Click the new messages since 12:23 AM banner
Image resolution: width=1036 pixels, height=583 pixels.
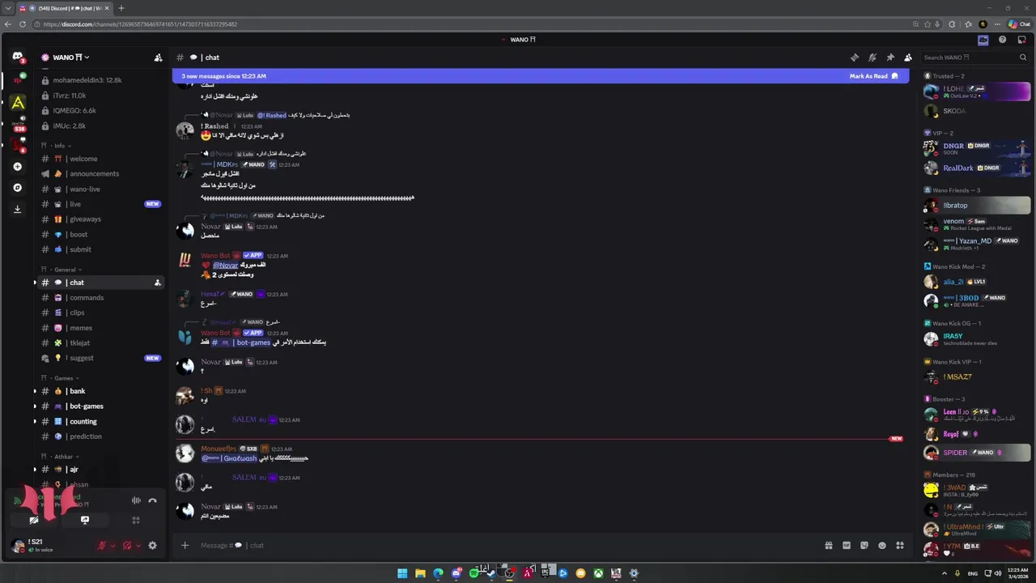click(x=540, y=76)
